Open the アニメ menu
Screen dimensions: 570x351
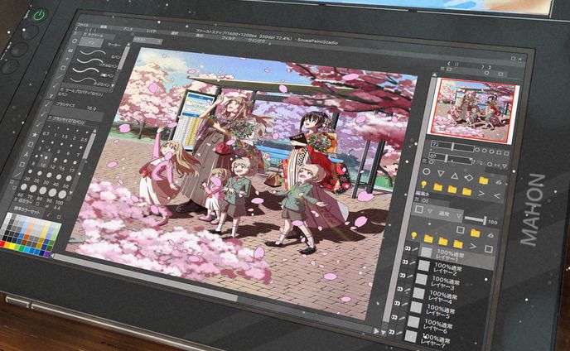pyautogui.click(x=128, y=29)
